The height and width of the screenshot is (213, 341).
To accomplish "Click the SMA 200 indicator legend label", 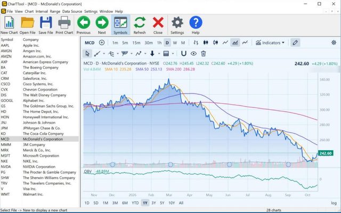I will click(x=181, y=69).
